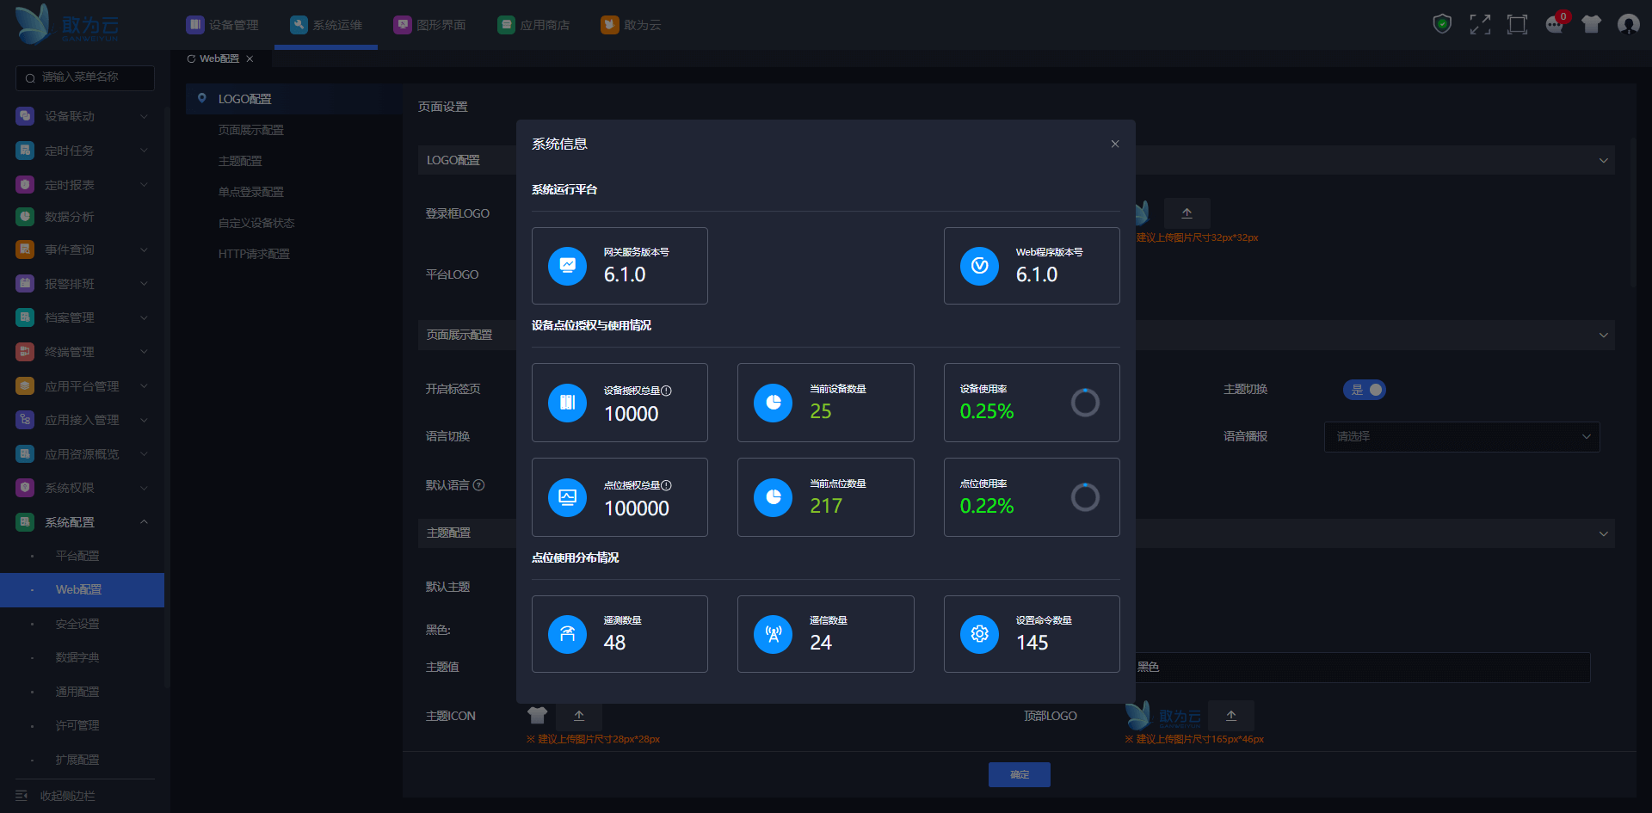1652x813 pixels.
Task: Select the Web配置 page tab
Action: [219, 59]
